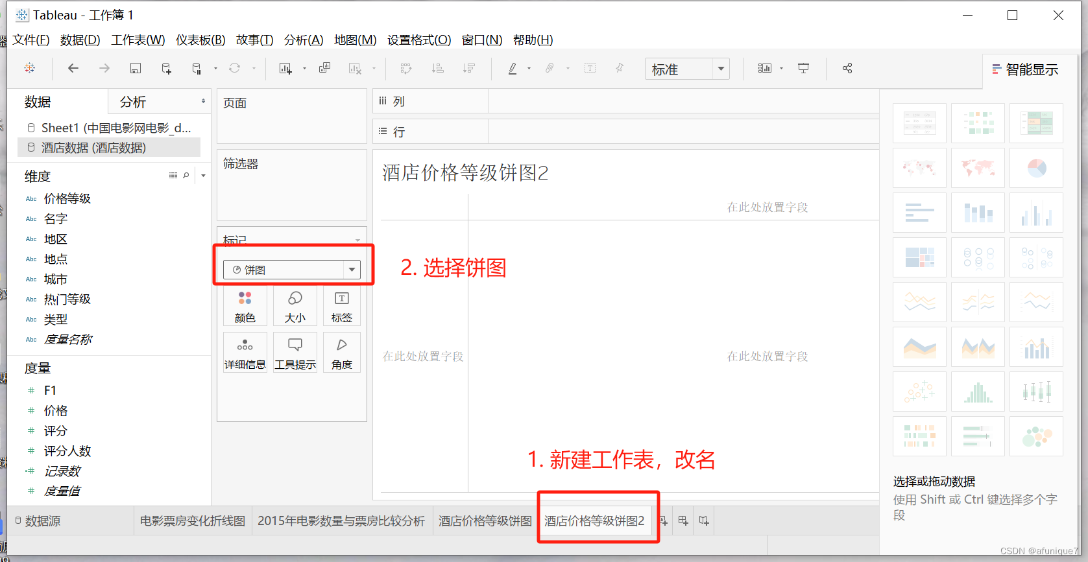
Task: Click the clear sheet icon
Action: pos(355,68)
